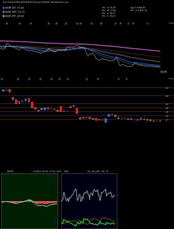Open the green MACD chart panel
Image resolution: width=174 pixels, height=229 pixels.
(30, 201)
